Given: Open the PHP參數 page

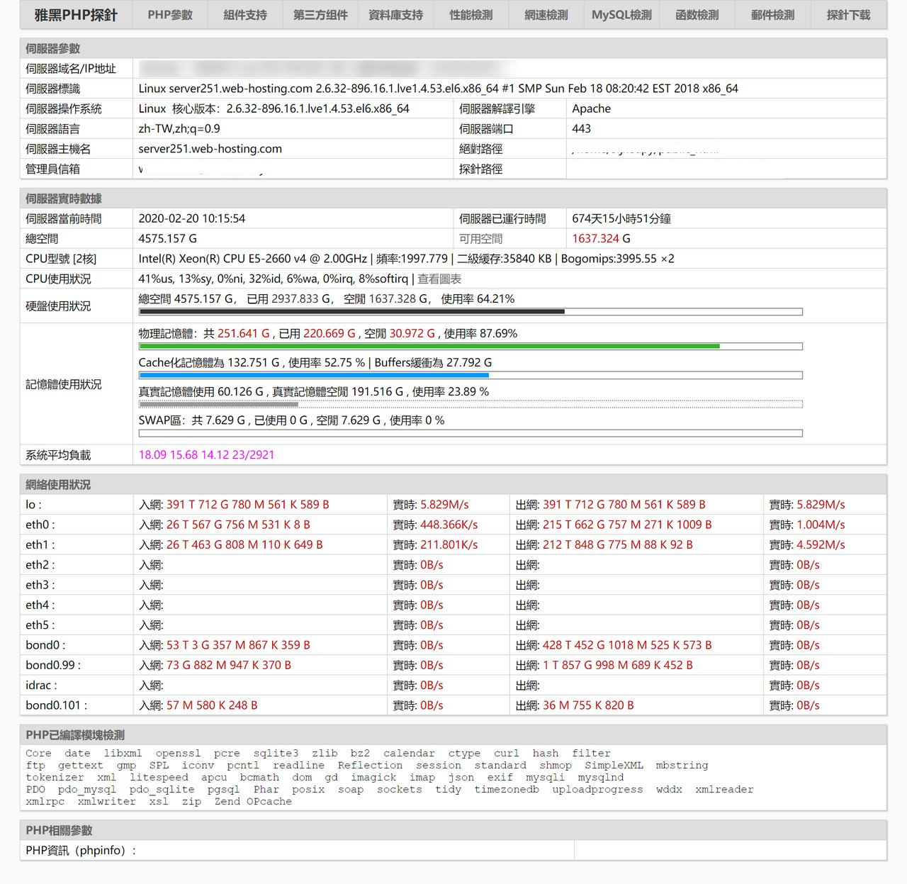Looking at the screenshot, I should point(169,14).
